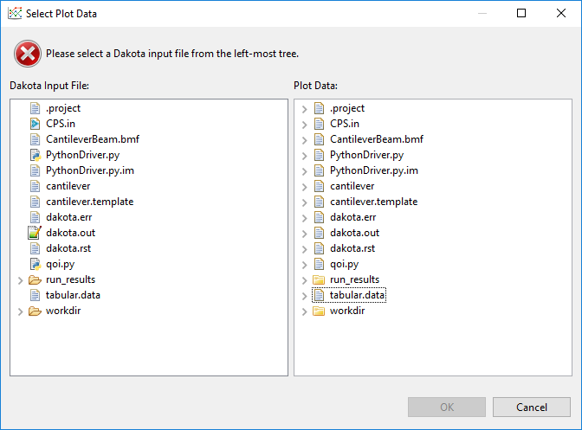Viewport: 582px width, 430px height.
Task: Expand workdir folder in Dakota Input File tree
Action: tap(21, 311)
